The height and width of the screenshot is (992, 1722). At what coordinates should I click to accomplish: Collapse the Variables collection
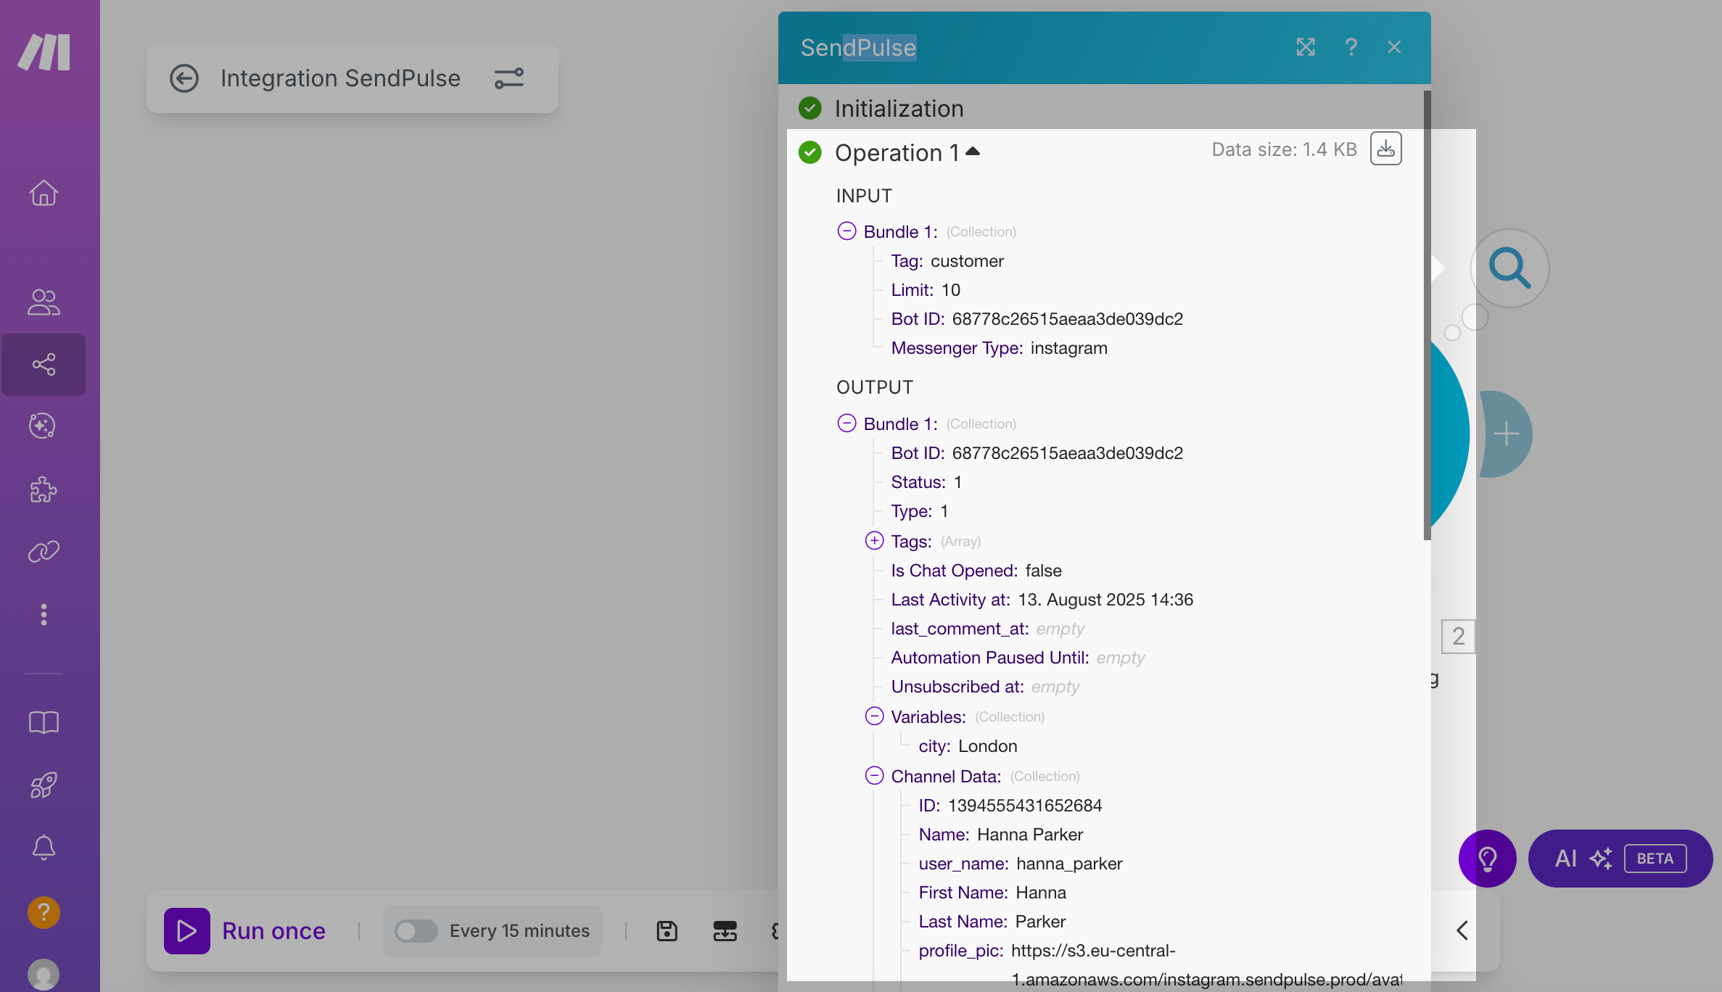point(874,716)
